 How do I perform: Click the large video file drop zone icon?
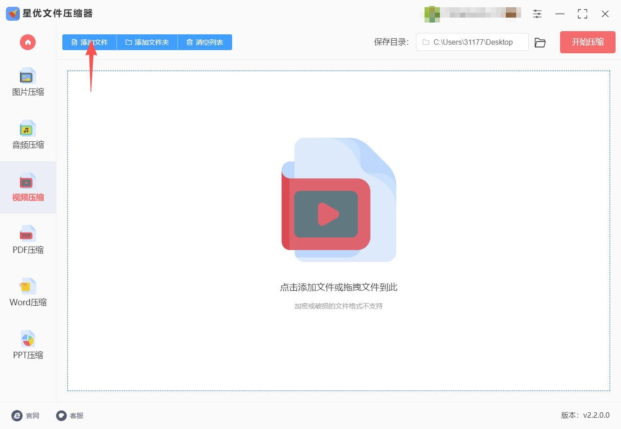(x=339, y=200)
